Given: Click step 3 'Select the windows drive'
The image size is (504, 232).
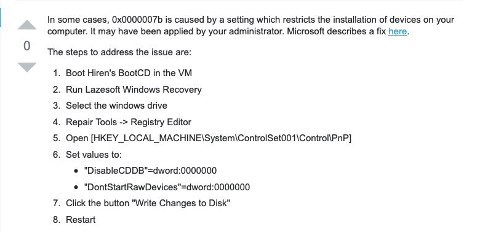Looking at the screenshot, I should point(116,106).
